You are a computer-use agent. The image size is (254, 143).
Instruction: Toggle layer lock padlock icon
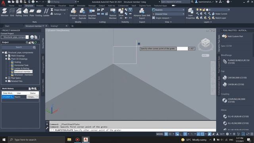(x=204, y=10)
